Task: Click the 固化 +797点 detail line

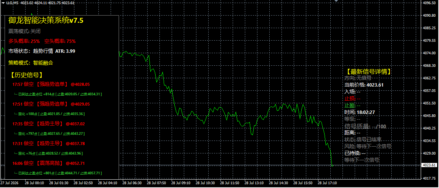Action: click(x=49, y=134)
